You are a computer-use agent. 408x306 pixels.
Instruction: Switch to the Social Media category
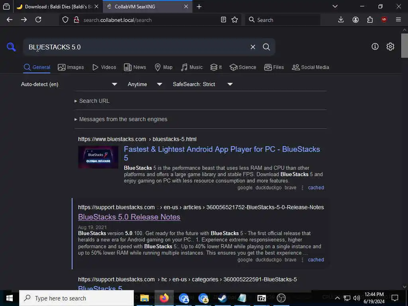310,67
